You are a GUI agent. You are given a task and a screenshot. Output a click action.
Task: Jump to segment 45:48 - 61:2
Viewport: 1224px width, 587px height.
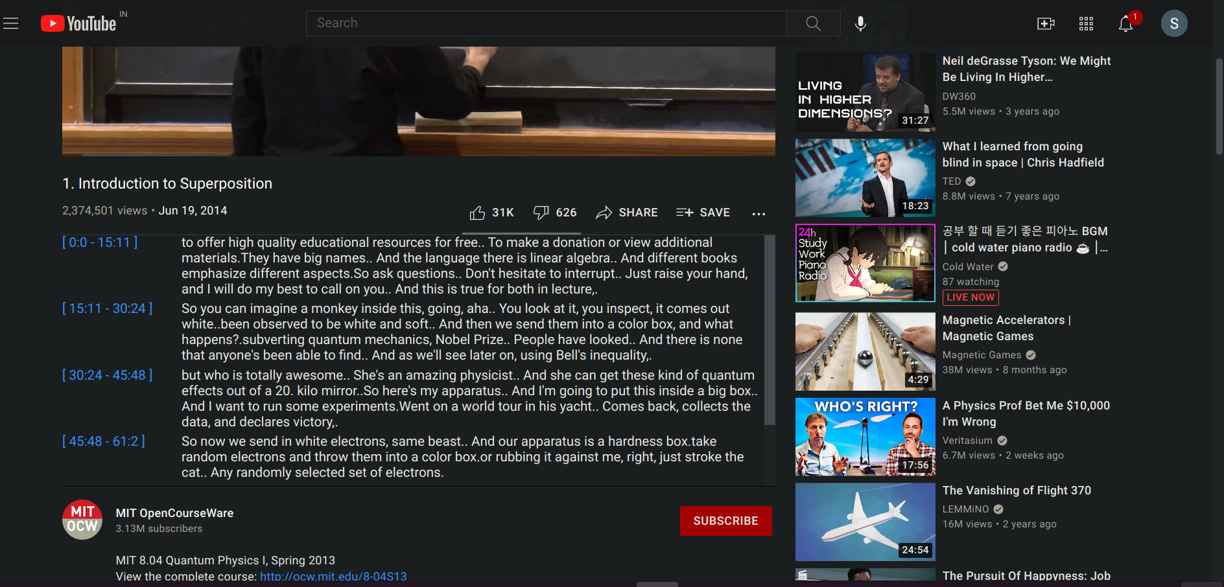click(x=104, y=441)
